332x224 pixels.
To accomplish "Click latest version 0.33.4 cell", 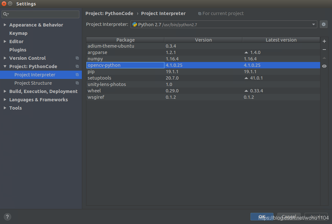I will point(257,91).
